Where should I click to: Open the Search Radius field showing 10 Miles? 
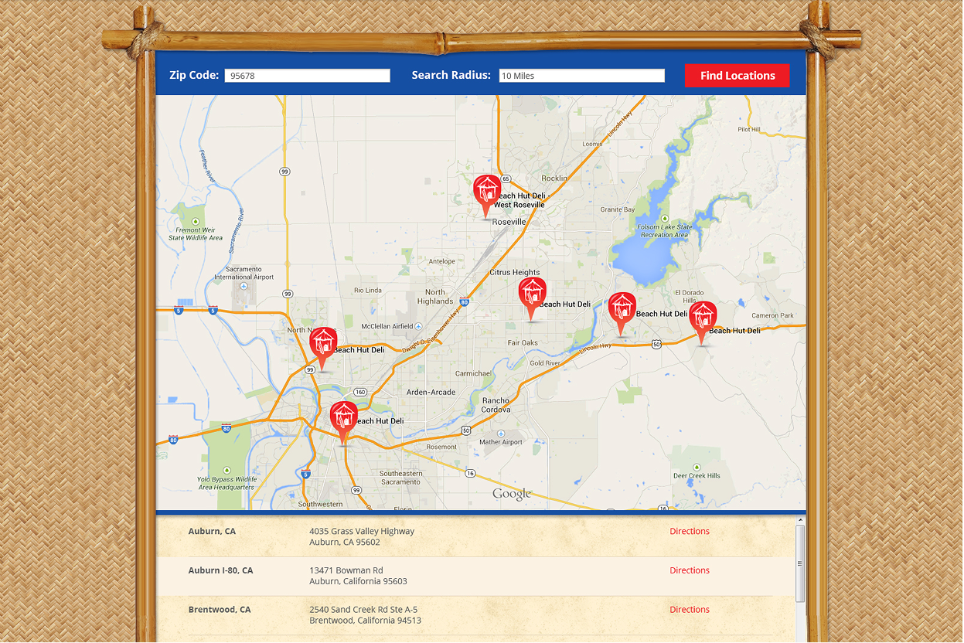click(581, 76)
